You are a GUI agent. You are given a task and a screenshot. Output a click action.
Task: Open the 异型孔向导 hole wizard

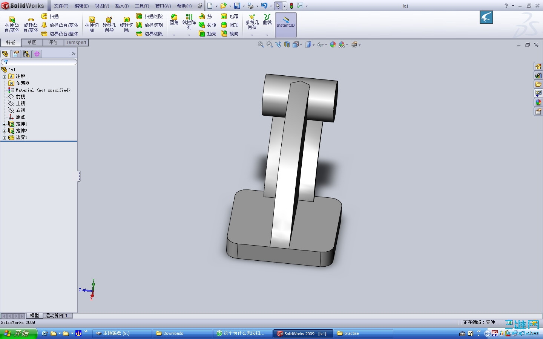(109, 24)
